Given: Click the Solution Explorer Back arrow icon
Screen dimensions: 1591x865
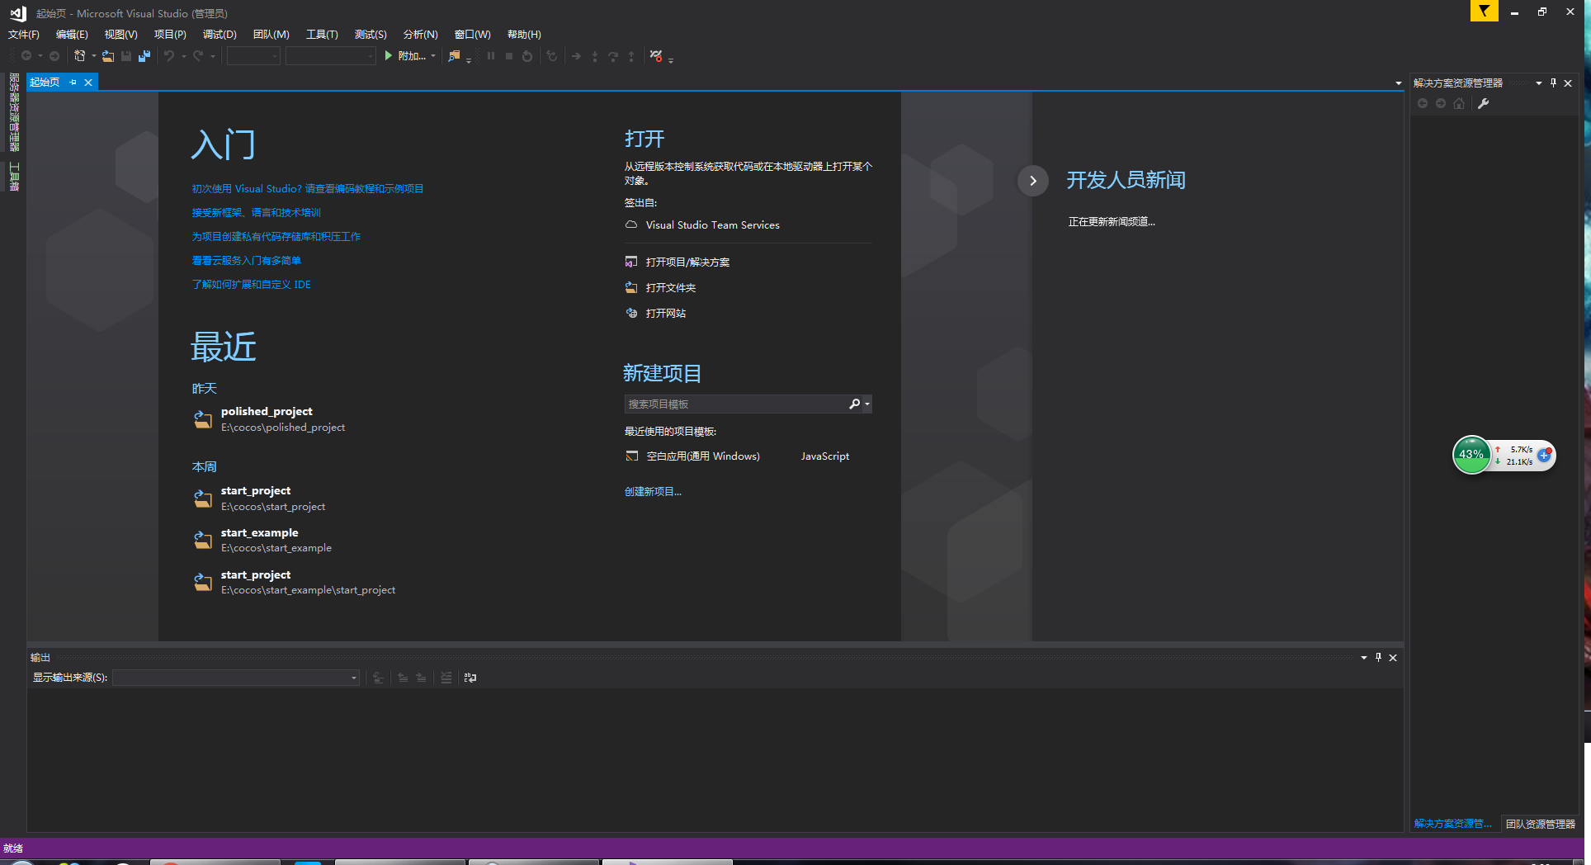Looking at the screenshot, I should pos(1423,103).
